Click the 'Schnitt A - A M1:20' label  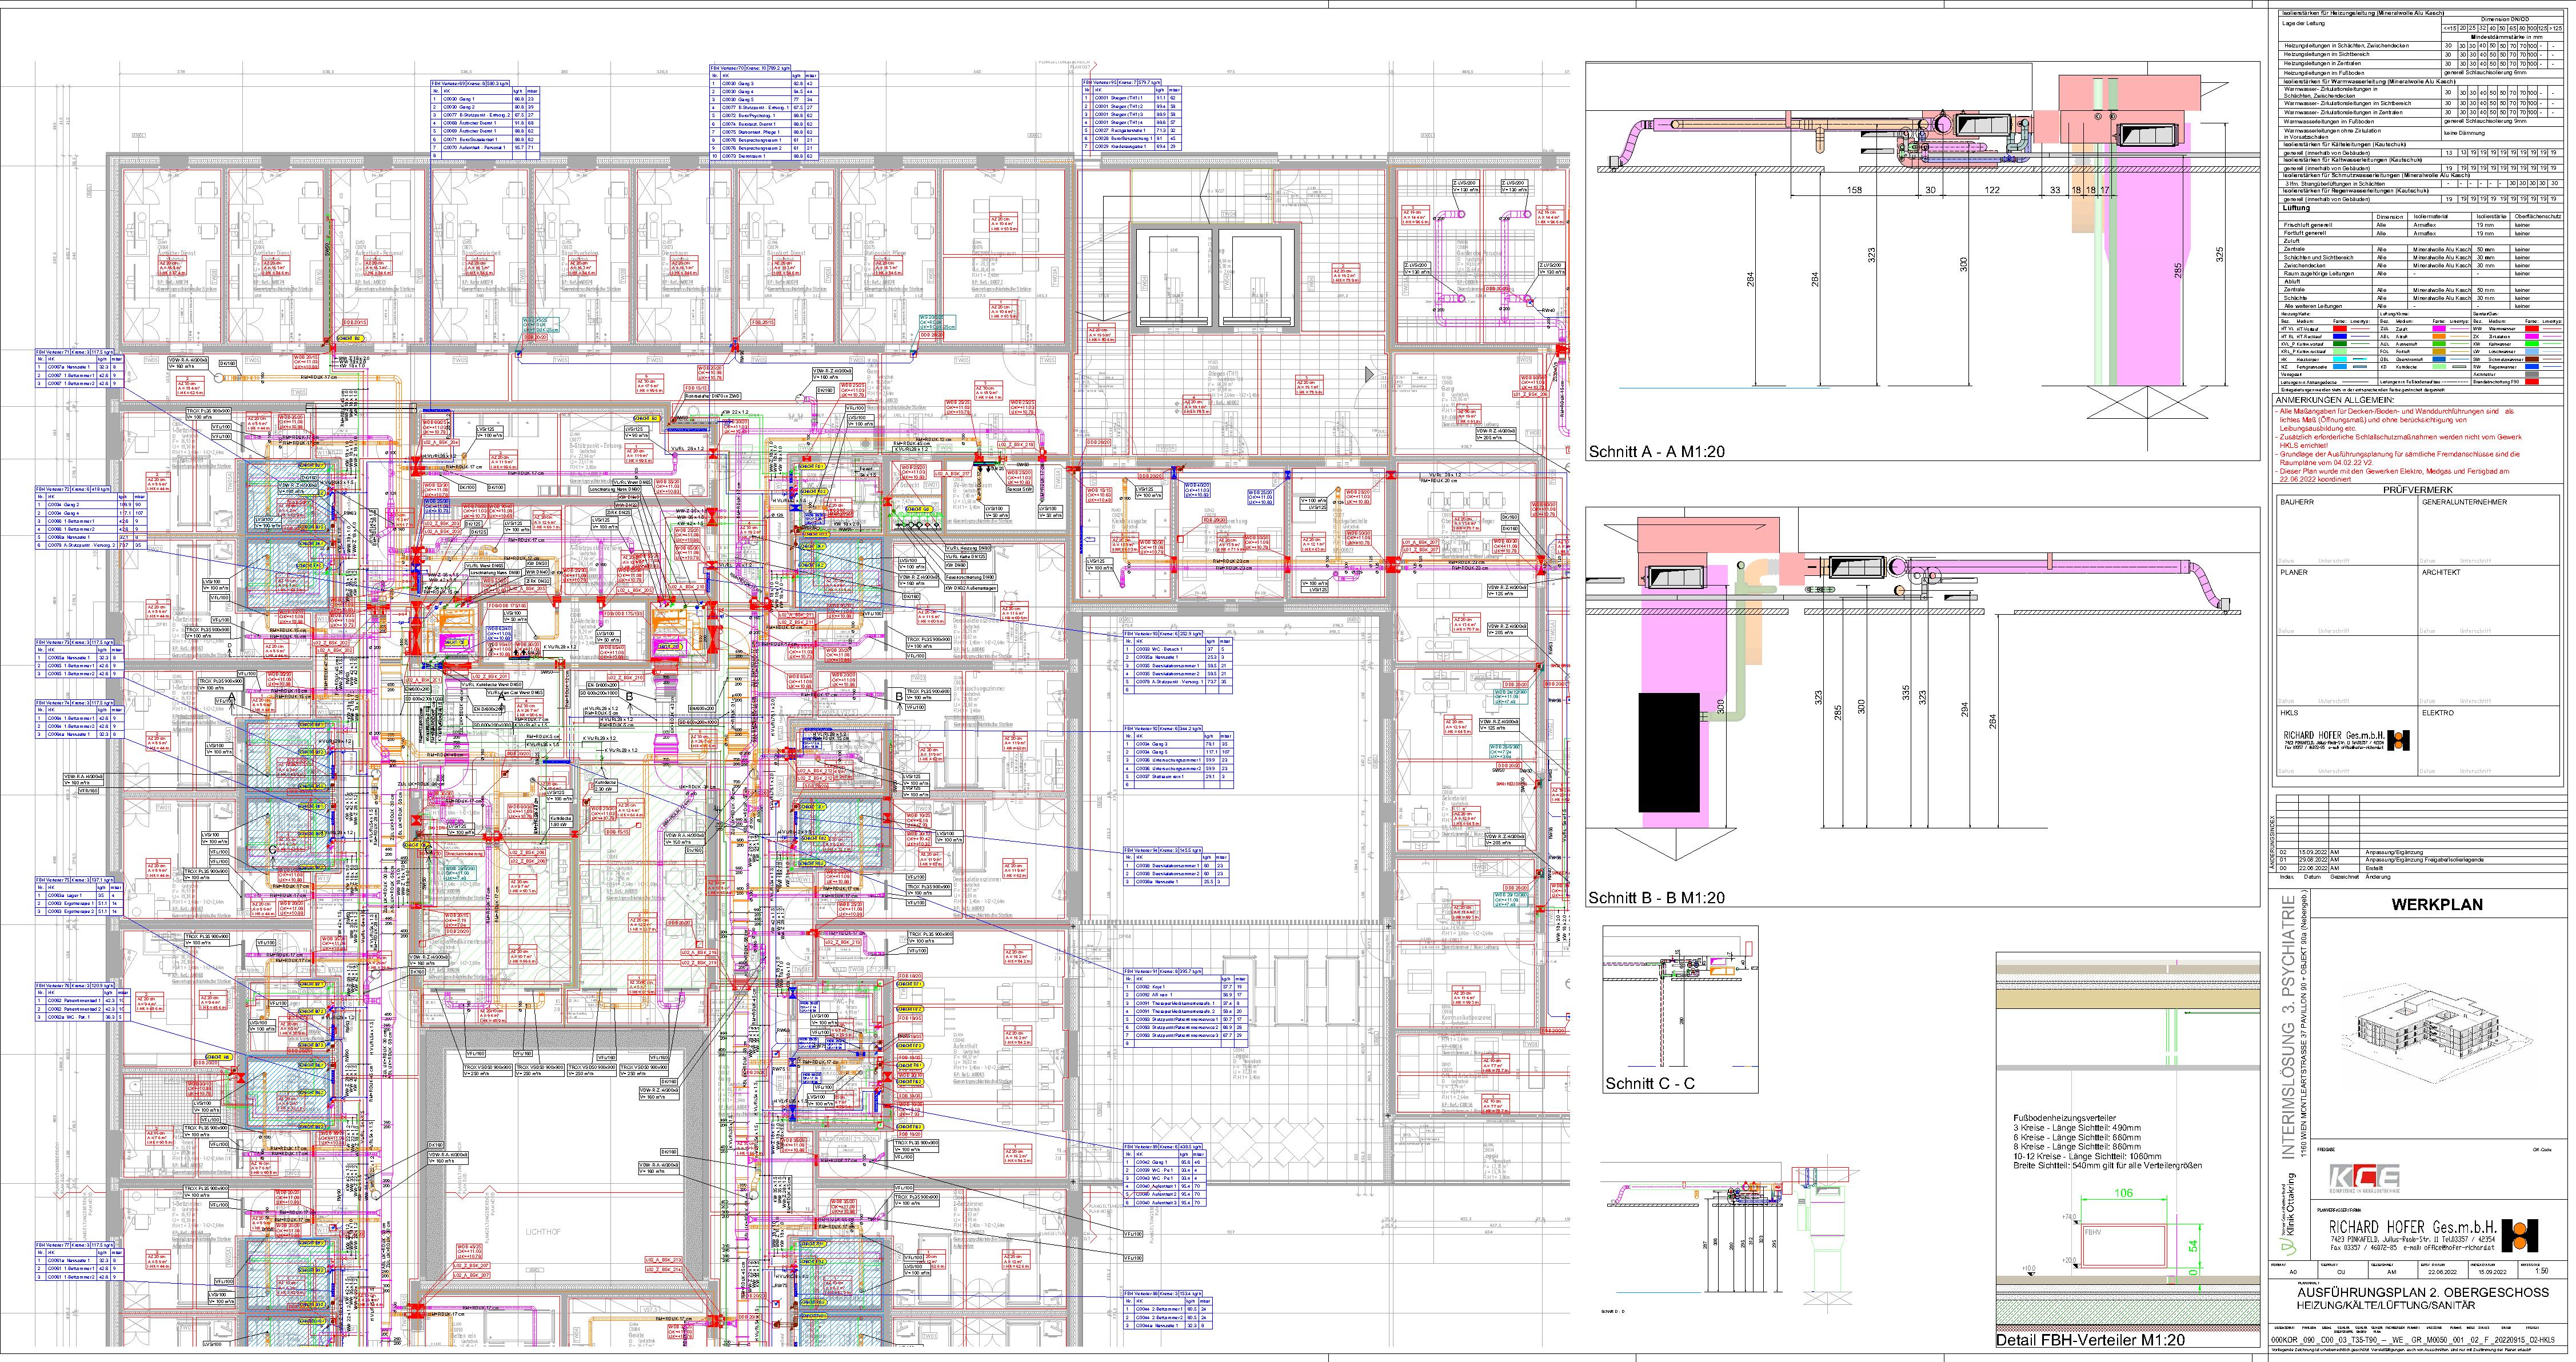1656,452
